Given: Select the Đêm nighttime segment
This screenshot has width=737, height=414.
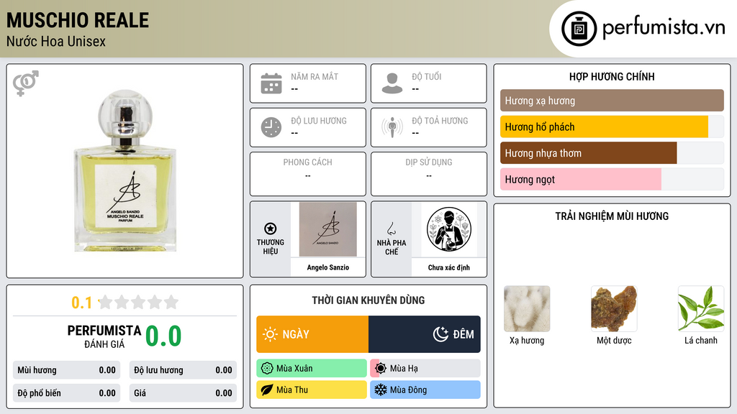Looking at the screenshot, I should tap(425, 334).
